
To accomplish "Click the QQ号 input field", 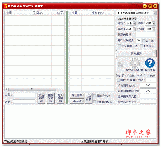I will (x=24, y=95).
